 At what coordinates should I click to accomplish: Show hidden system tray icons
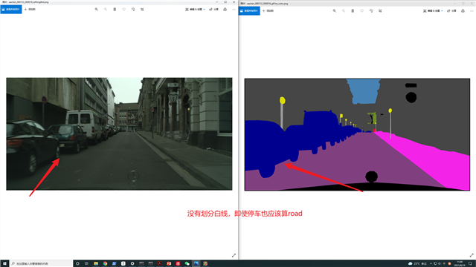point(431,264)
